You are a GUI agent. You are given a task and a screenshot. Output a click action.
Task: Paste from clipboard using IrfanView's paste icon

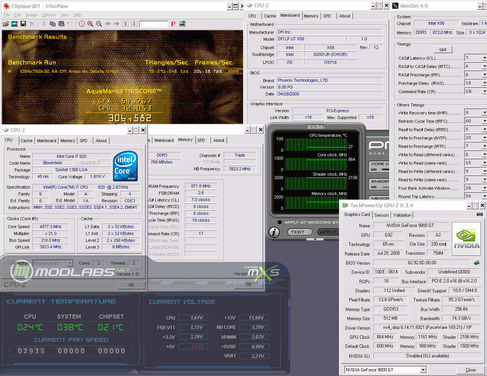click(x=61, y=24)
